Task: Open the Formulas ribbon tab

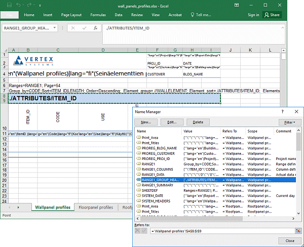Action: pos(98,15)
